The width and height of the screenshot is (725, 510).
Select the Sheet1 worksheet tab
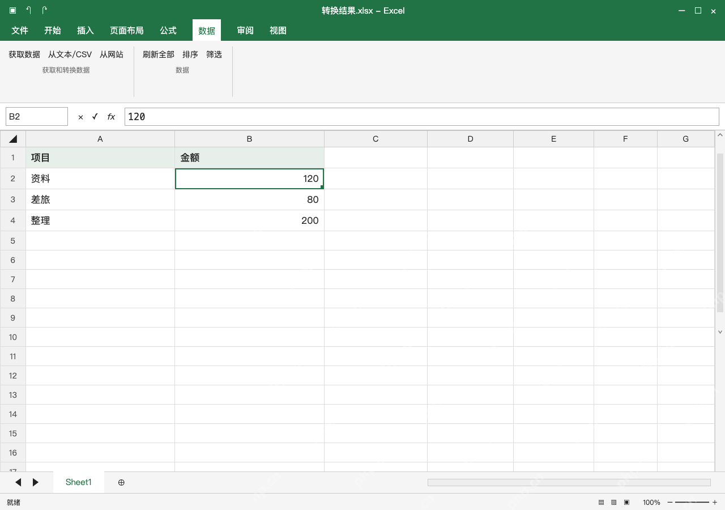[79, 482]
